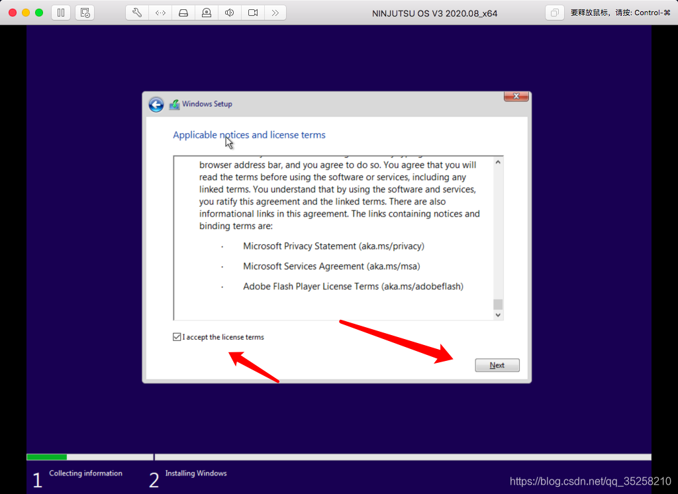Click the macOS green fullscreen button

(x=39, y=13)
